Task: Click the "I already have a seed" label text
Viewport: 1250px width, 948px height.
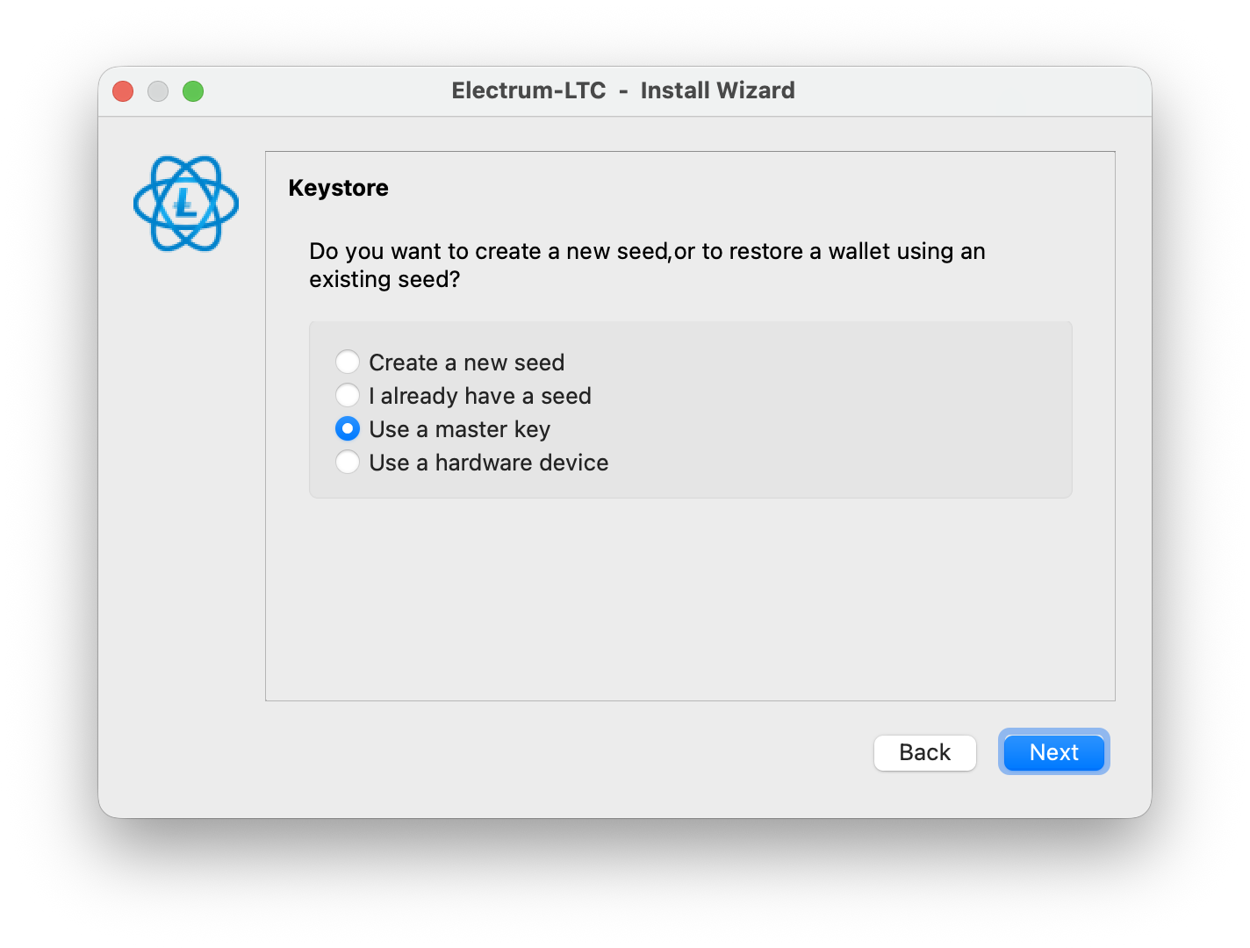Action: pos(479,396)
